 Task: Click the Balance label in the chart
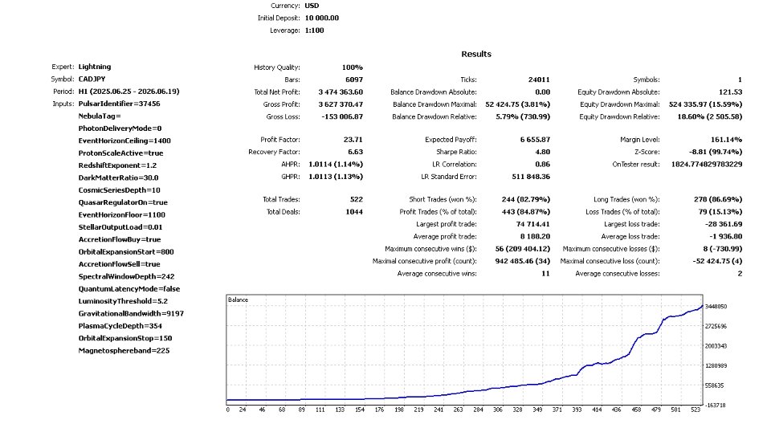click(238, 300)
